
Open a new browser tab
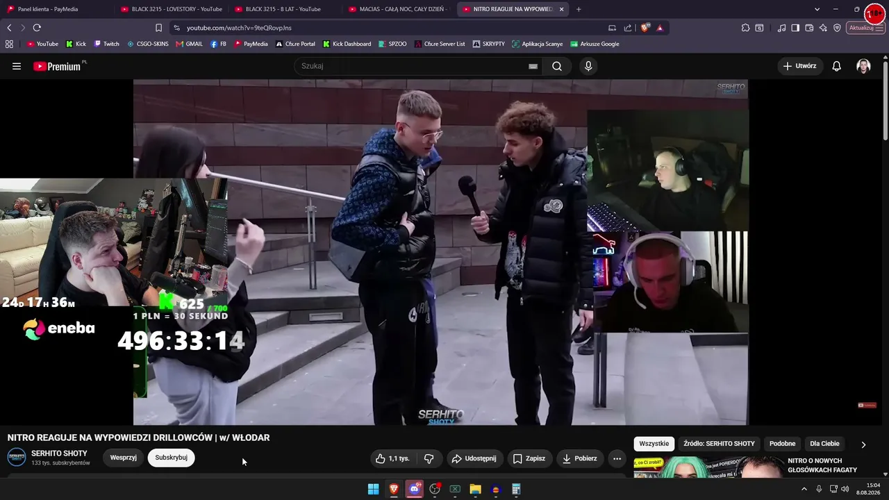(579, 9)
